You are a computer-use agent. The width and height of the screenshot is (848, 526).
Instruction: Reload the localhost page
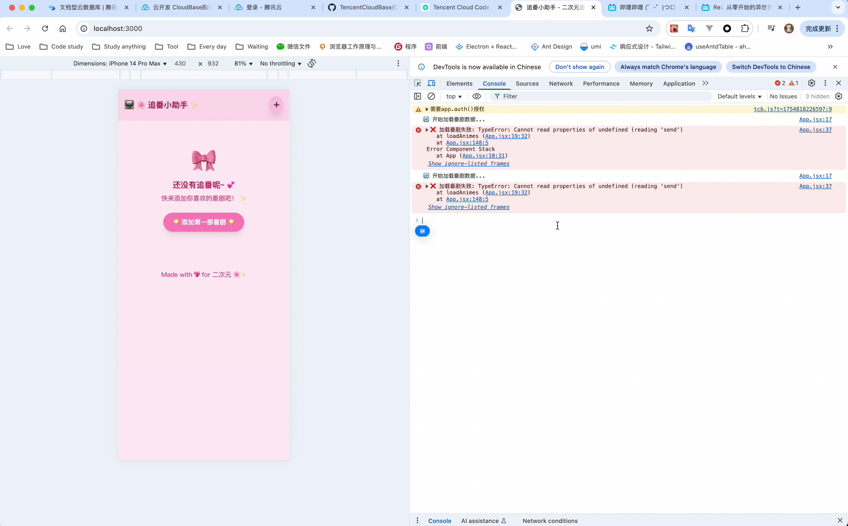[x=45, y=29]
